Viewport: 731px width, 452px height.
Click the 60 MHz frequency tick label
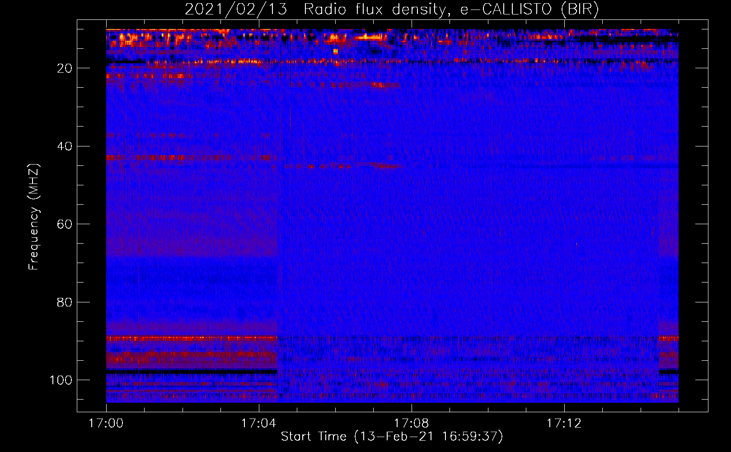point(64,224)
